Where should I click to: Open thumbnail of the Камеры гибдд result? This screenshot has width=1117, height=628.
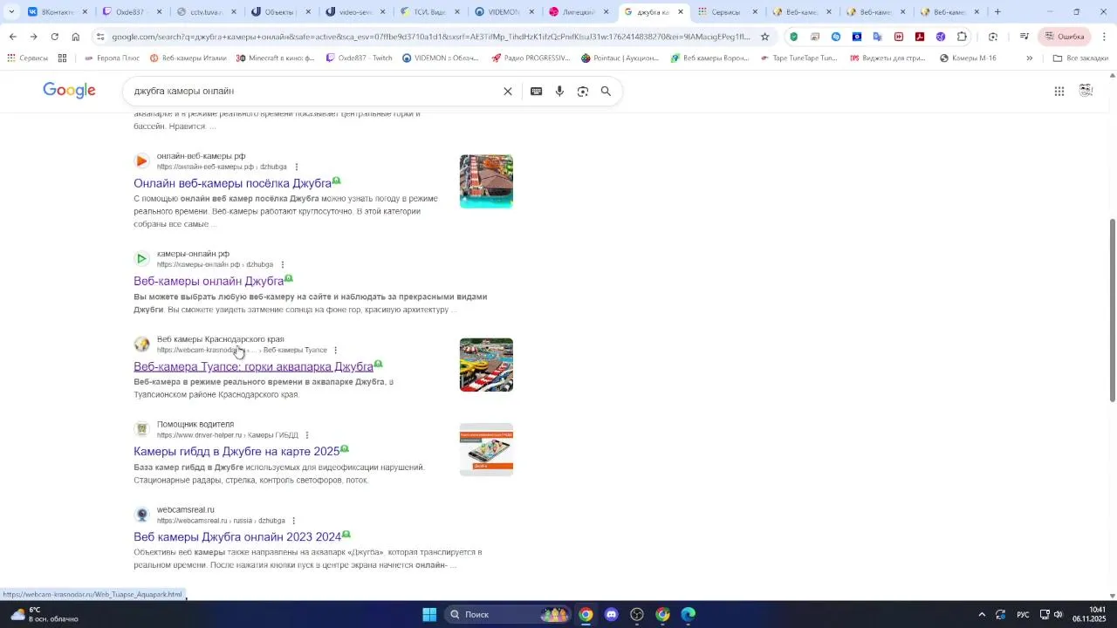pyautogui.click(x=486, y=450)
